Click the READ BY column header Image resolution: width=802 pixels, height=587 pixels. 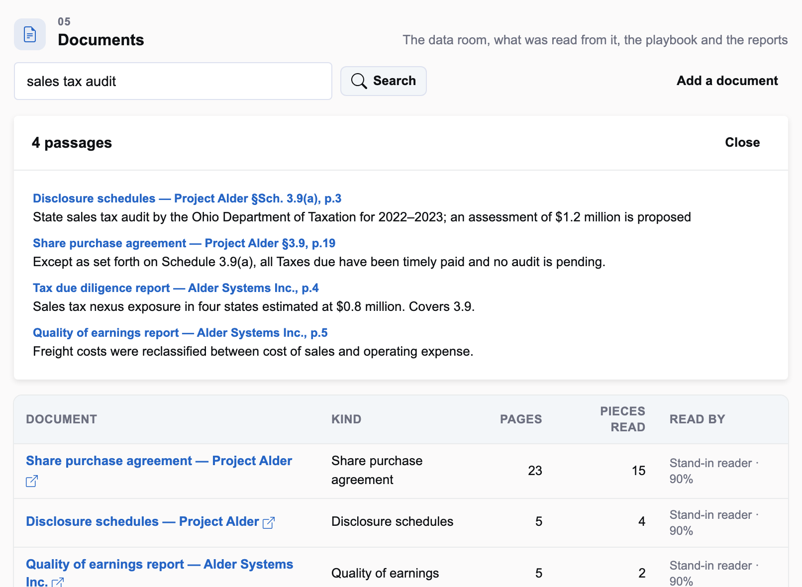click(x=698, y=419)
